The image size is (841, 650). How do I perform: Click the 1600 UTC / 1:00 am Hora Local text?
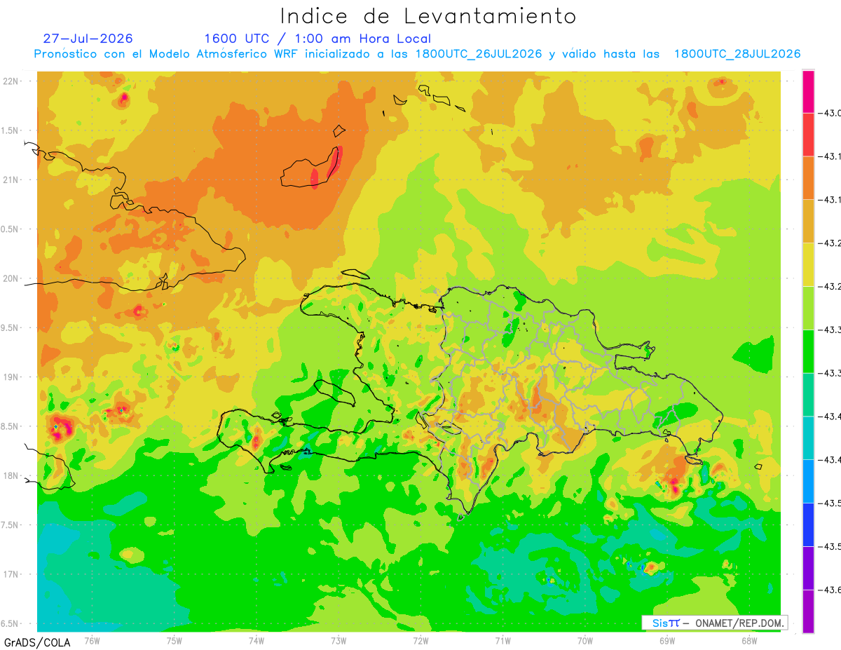(317, 39)
